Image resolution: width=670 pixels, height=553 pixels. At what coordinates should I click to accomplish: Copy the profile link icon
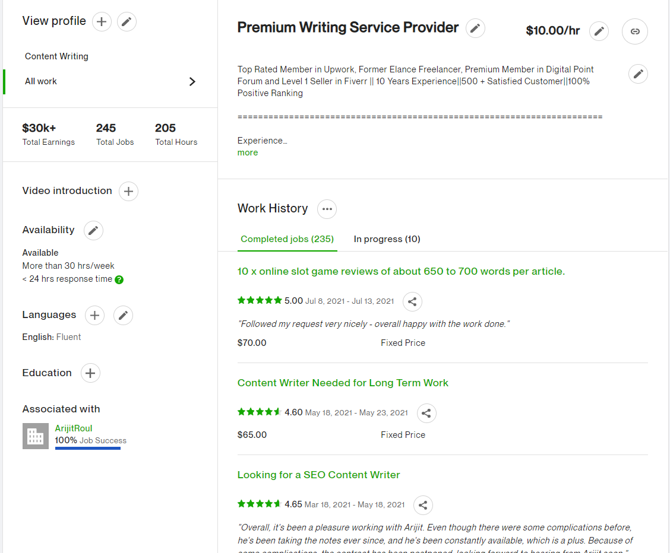634,31
